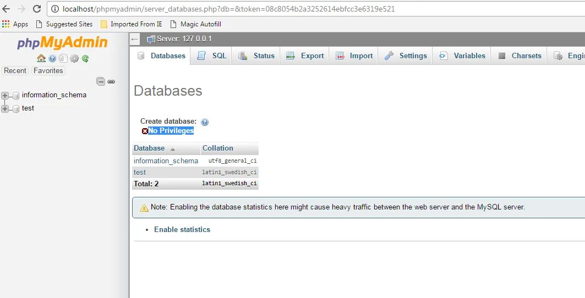This screenshot has height=298, width=585.
Task: Click the Favorites button in sidebar
Action: (x=48, y=70)
